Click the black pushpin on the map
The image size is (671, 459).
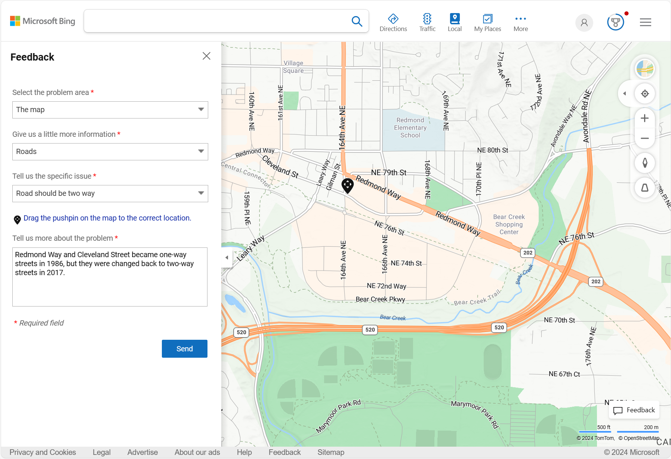tap(348, 186)
